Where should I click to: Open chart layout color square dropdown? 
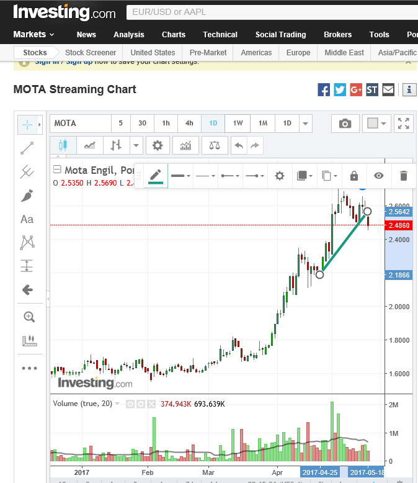[376, 124]
